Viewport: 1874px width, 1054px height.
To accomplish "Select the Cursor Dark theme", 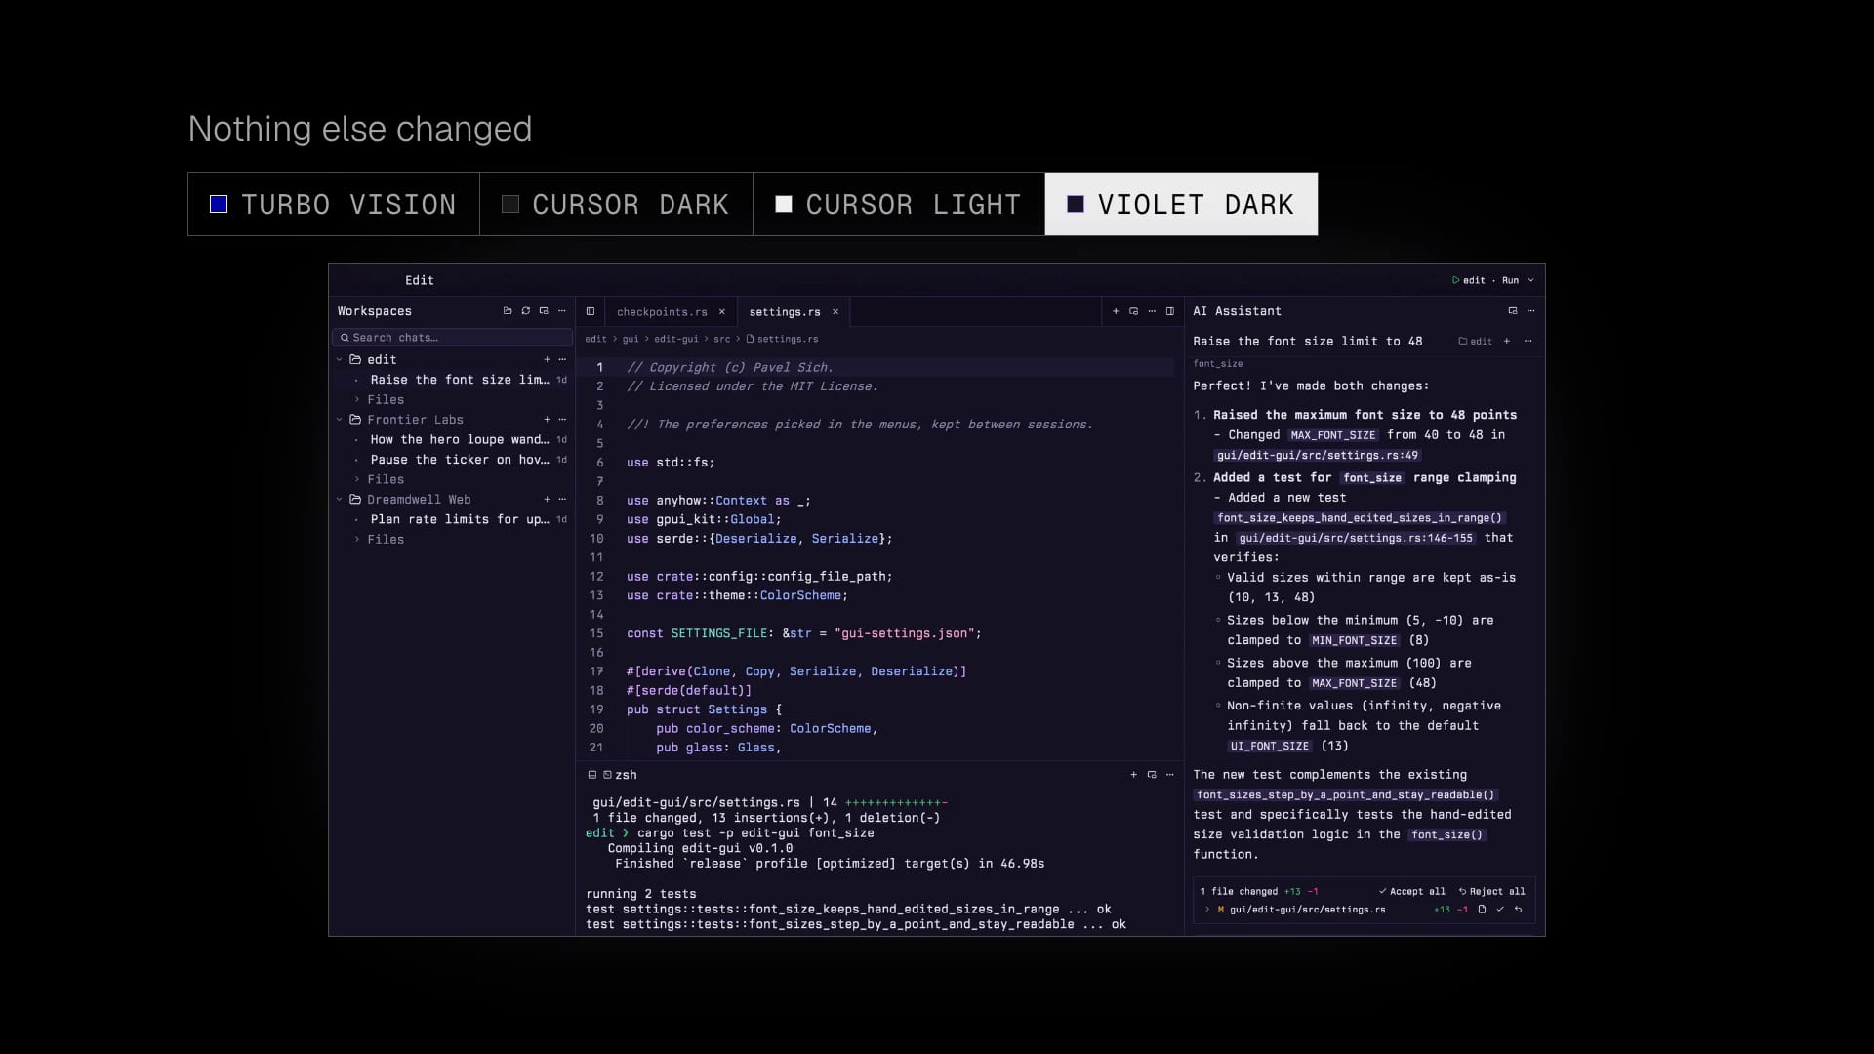I will pyautogui.click(x=616, y=204).
